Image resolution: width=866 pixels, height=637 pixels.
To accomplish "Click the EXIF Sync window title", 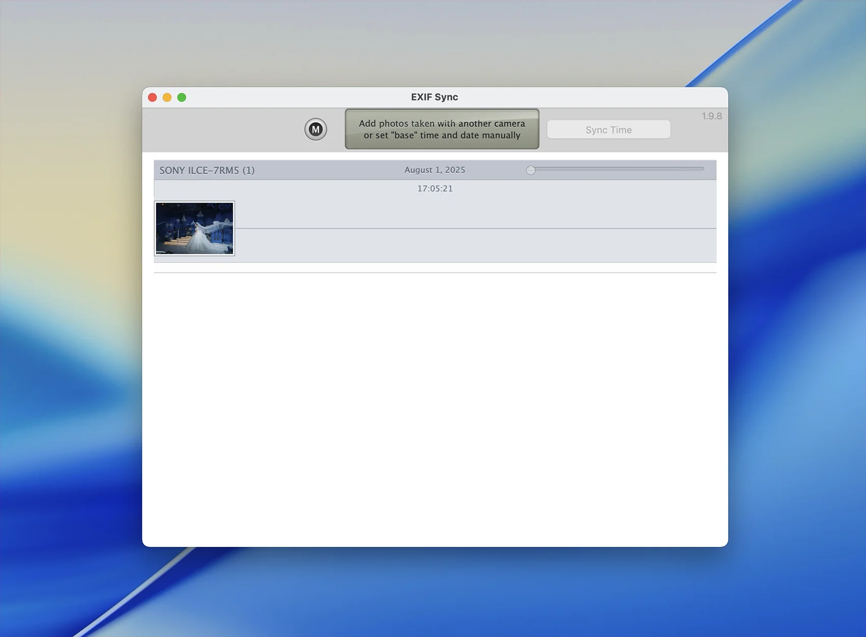I will pyautogui.click(x=435, y=97).
